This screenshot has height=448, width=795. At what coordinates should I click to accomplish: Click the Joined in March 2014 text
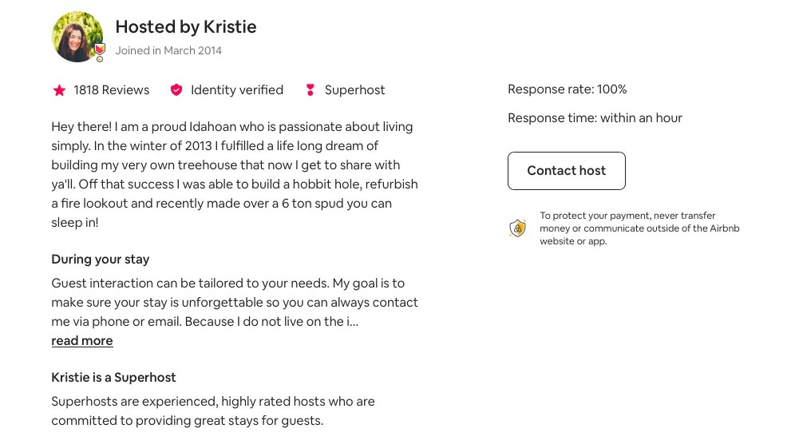pos(168,50)
